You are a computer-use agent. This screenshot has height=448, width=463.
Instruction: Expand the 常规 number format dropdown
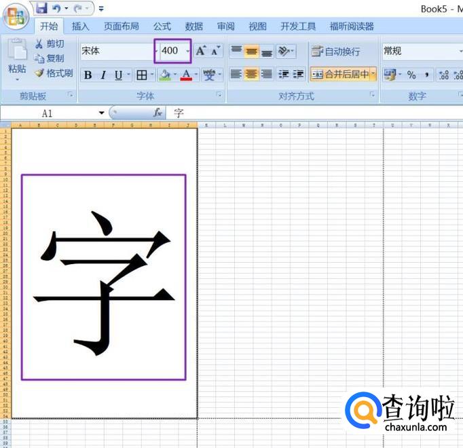click(460, 52)
